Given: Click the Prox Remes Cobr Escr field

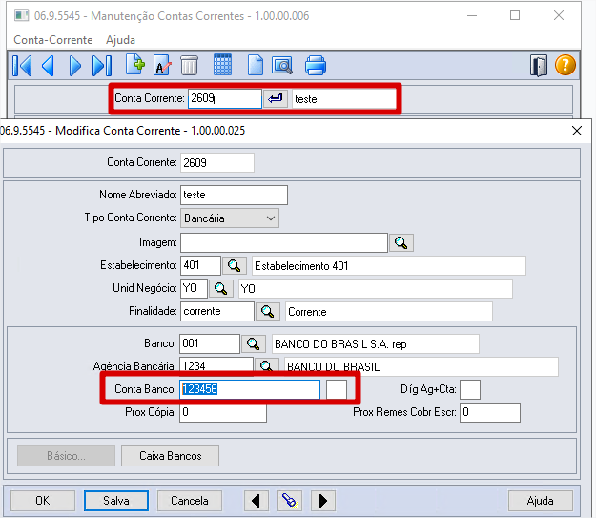Looking at the screenshot, I should [x=490, y=412].
